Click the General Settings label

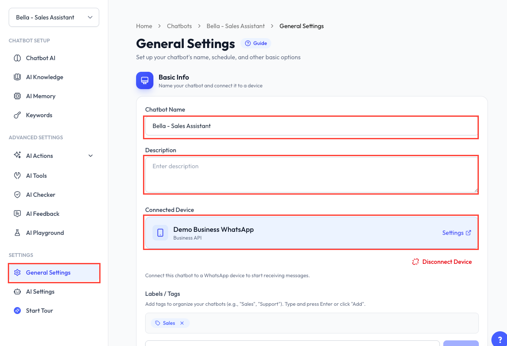[x=48, y=273]
